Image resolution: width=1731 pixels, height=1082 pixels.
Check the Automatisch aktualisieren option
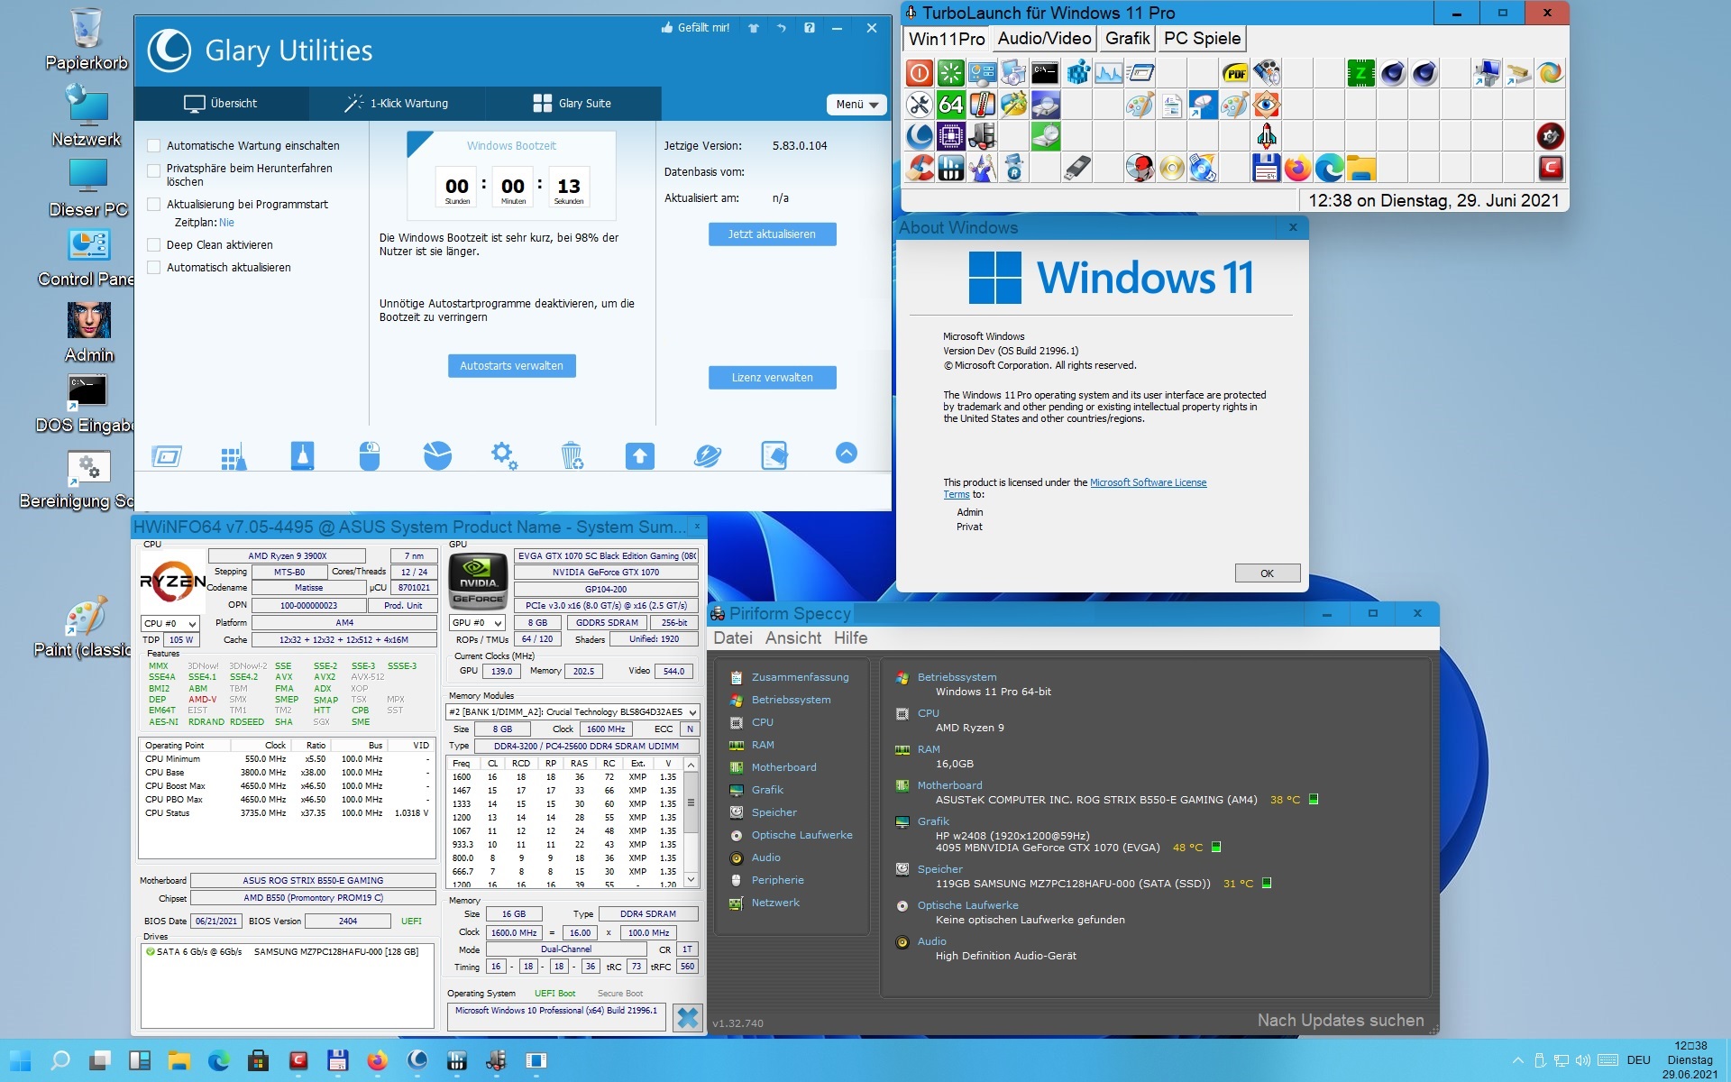(154, 268)
